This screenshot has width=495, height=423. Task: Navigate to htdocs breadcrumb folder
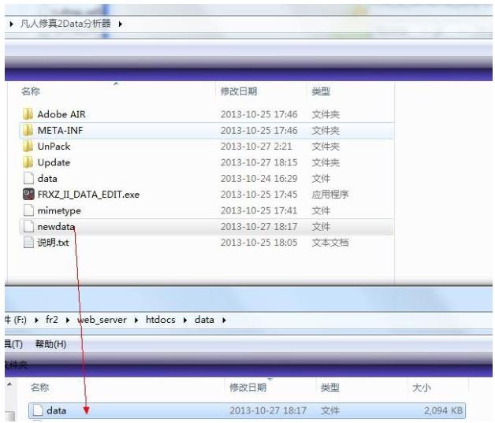(160, 320)
